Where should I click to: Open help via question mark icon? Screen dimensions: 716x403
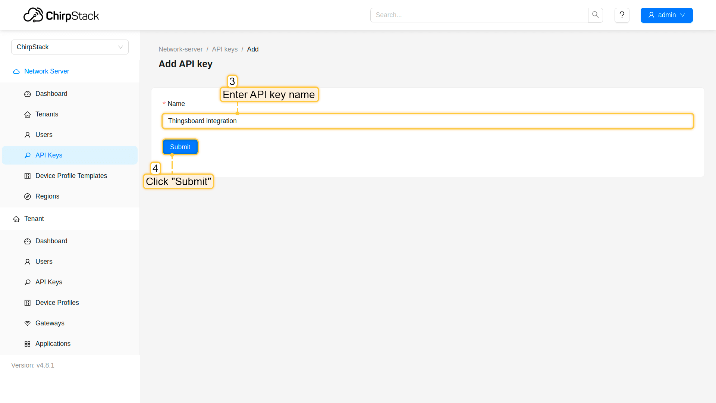tap(622, 15)
